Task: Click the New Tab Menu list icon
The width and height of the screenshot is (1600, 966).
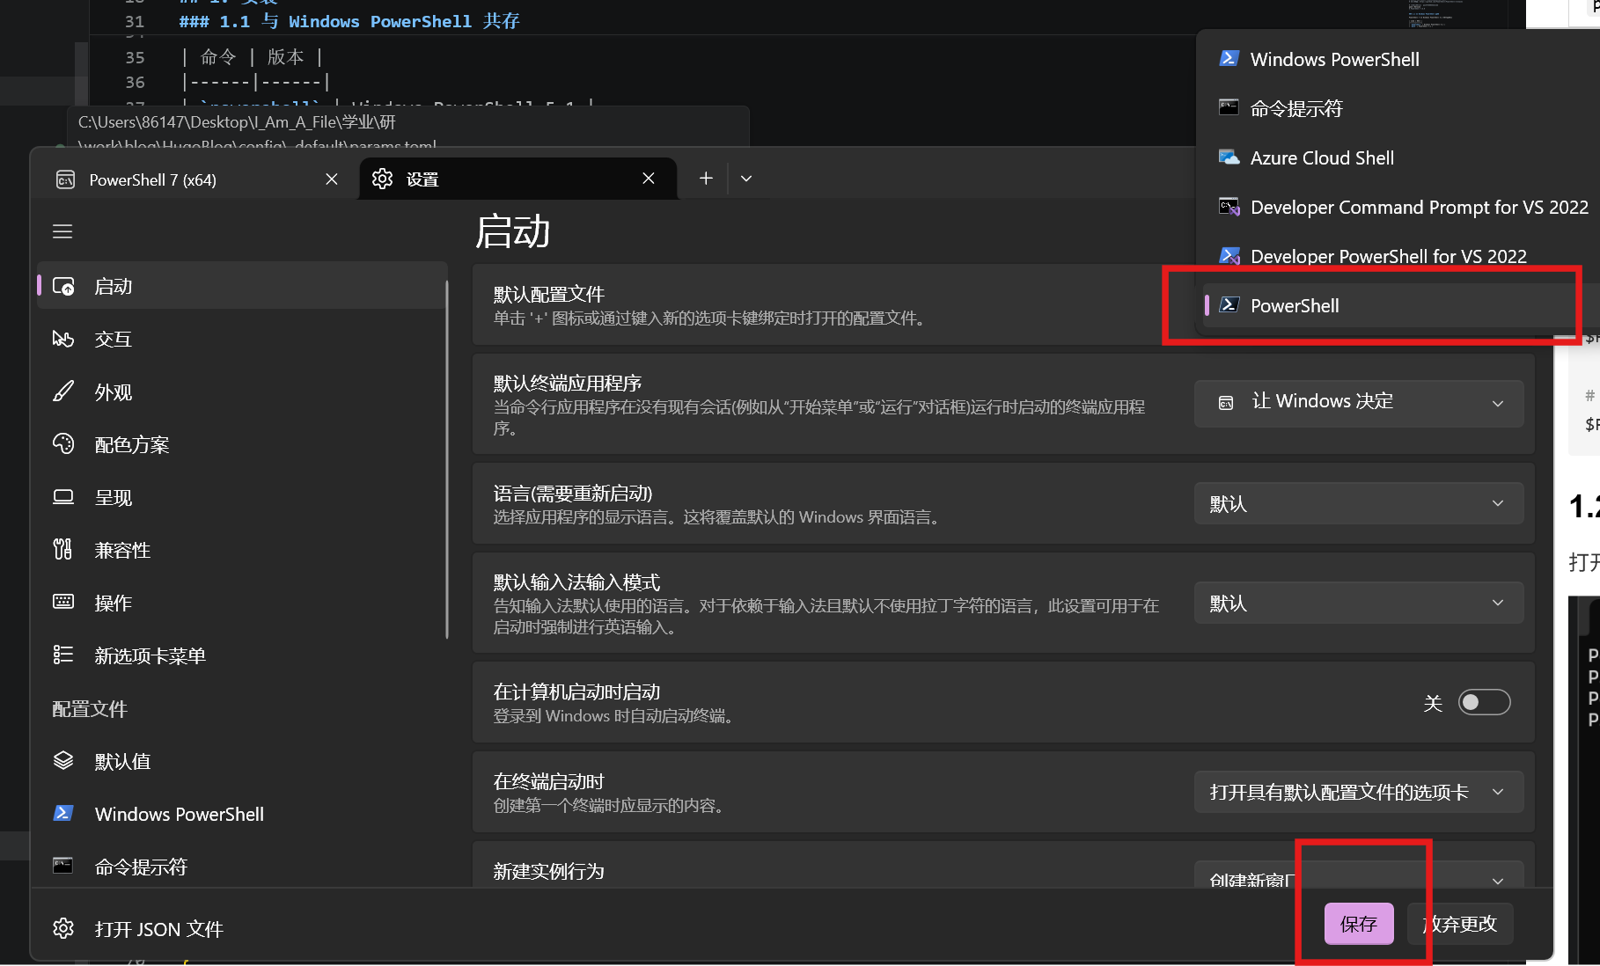Action: pos(63,655)
